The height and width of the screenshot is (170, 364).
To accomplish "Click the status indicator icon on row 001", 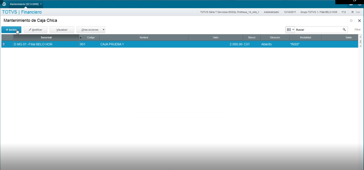I will [4, 44].
